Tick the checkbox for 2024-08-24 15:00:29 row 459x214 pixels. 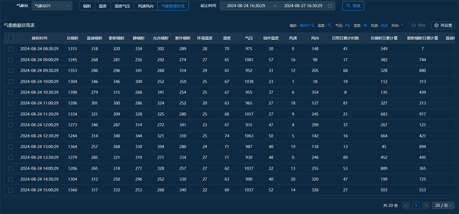[x=11, y=190]
